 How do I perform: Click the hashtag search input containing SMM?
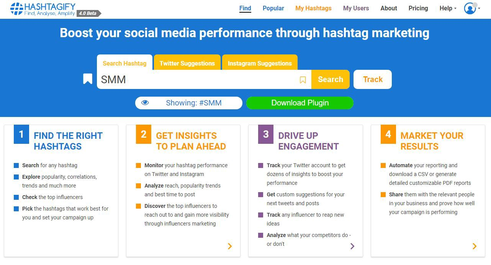[x=197, y=80]
